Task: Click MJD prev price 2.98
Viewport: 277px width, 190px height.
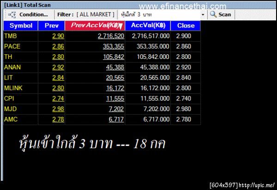Action: (x=58, y=109)
